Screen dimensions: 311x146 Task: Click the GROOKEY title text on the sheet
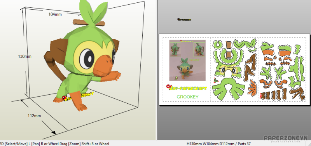(187, 97)
